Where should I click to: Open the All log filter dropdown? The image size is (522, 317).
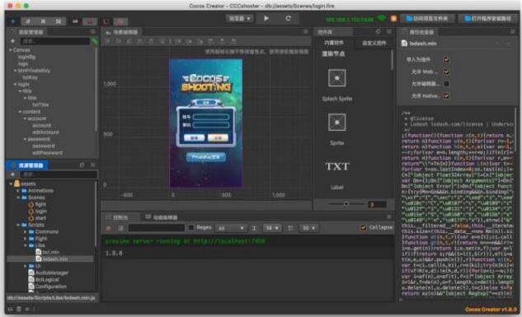click(231, 228)
